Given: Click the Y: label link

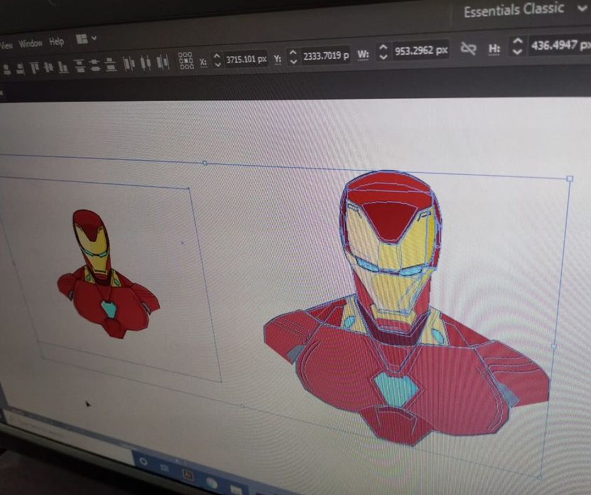Looking at the screenshot, I should tap(277, 59).
